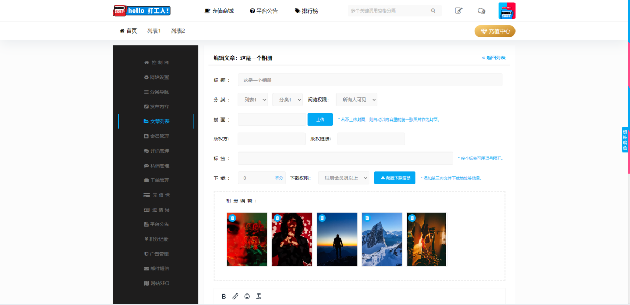
Task: Insert a link using editor toolbar
Action: (235, 297)
